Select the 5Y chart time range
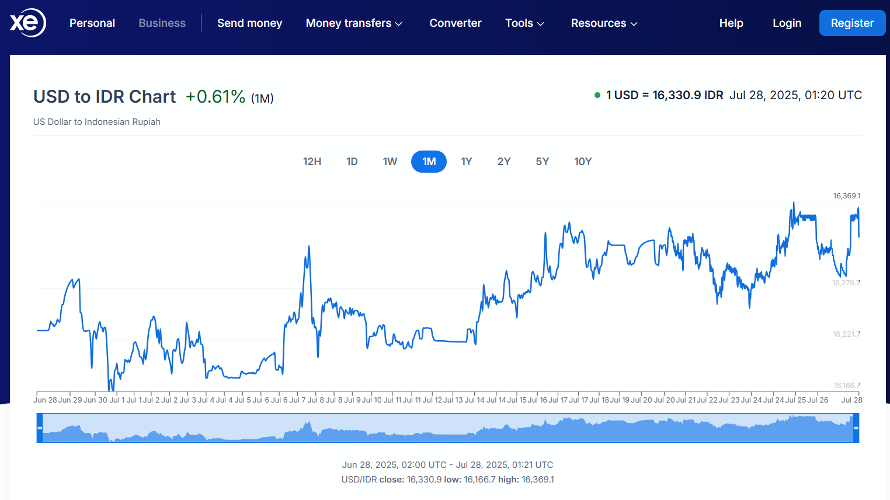The image size is (890, 500). coord(542,162)
